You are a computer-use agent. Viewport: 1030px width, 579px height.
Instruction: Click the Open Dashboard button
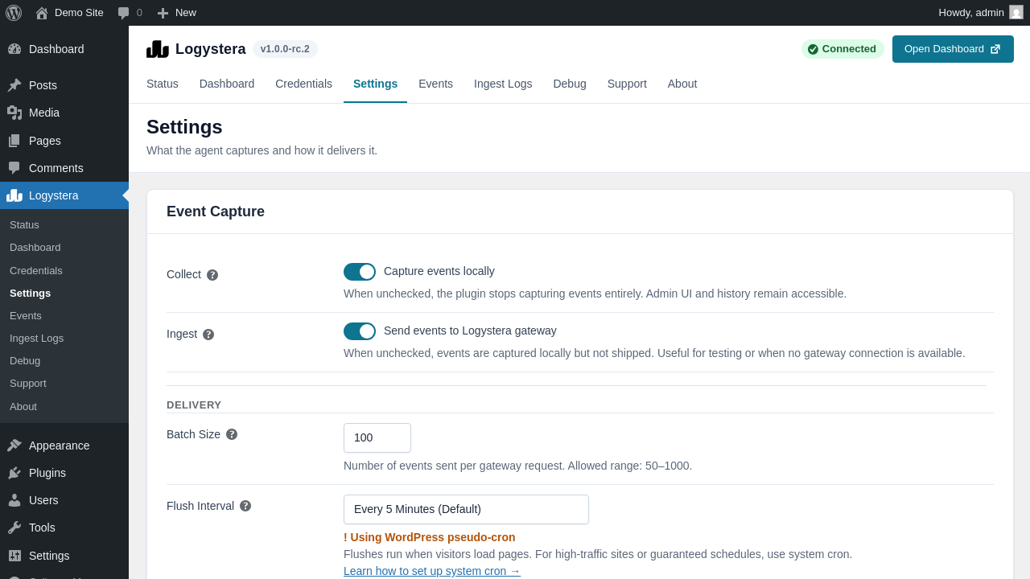953,49
